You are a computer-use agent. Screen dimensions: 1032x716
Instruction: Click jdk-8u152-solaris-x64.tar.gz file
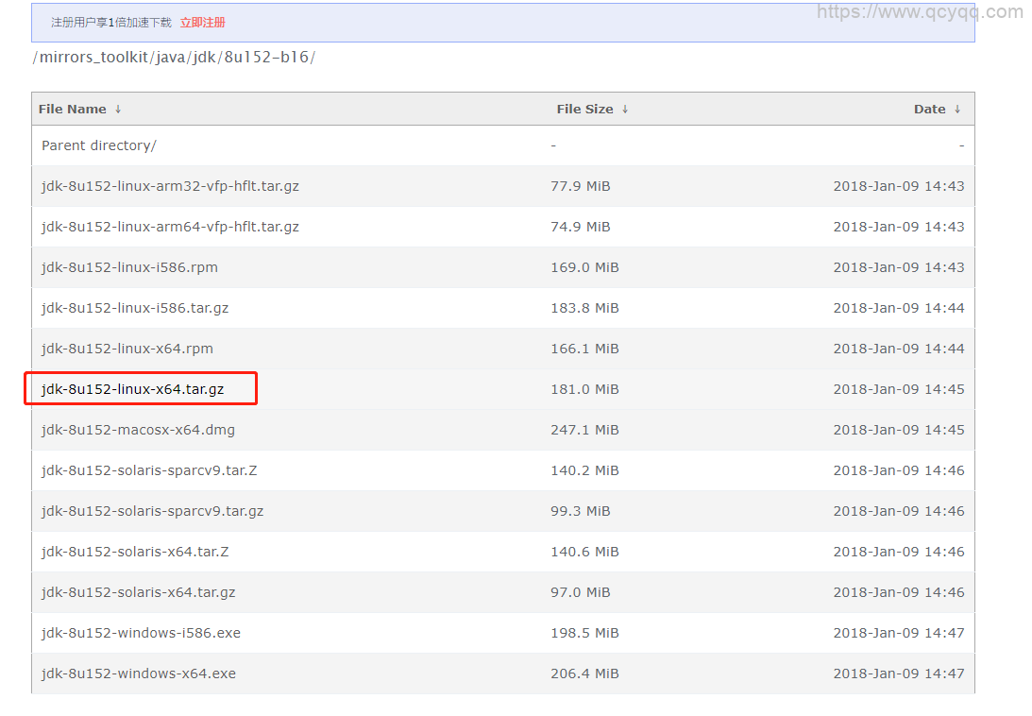(x=138, y=592)
